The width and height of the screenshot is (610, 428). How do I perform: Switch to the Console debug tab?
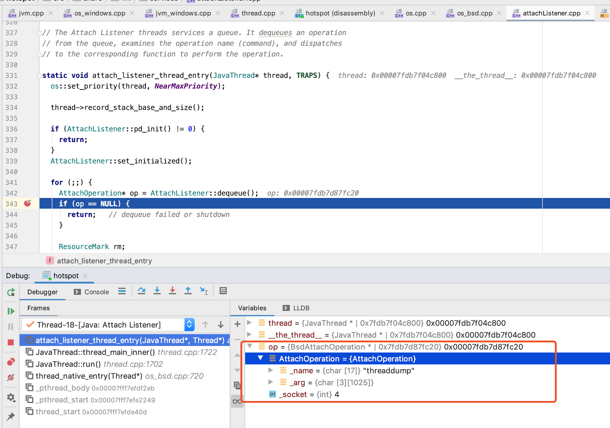(92, 292)
